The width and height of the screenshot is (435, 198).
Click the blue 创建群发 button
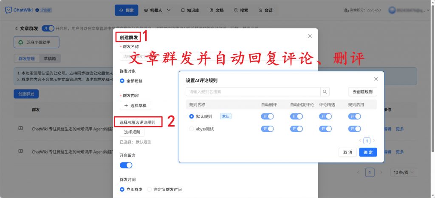tap(26, 94)
